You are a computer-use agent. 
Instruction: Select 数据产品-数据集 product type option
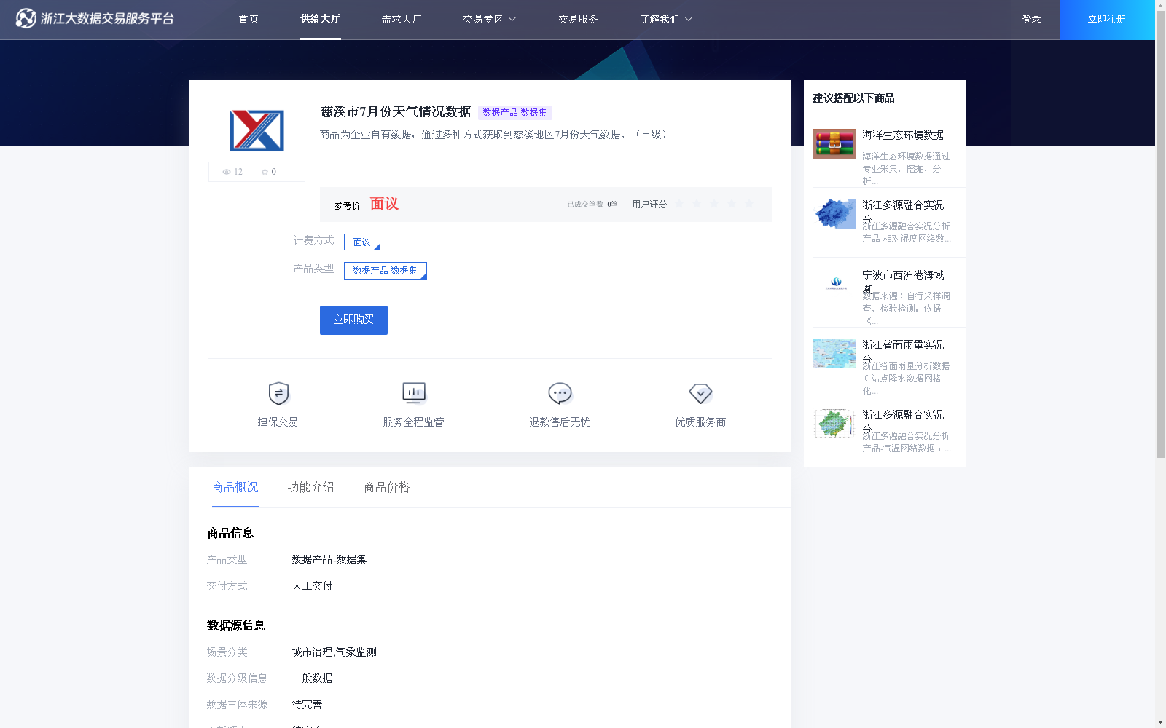[386, 271]
